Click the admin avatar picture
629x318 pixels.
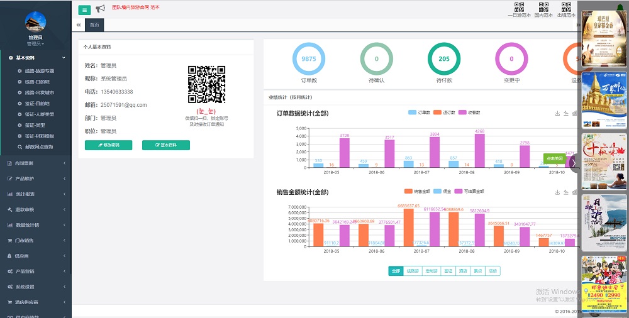coord(35,22)
